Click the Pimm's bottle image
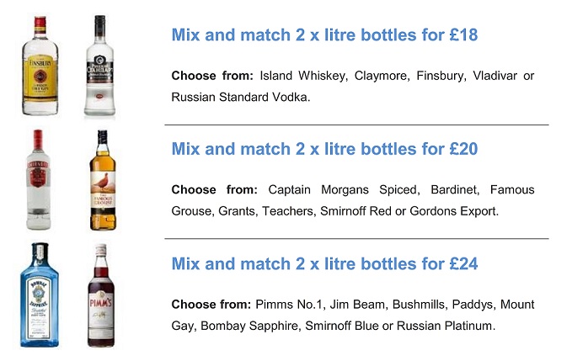 click(x=101, y=295)
